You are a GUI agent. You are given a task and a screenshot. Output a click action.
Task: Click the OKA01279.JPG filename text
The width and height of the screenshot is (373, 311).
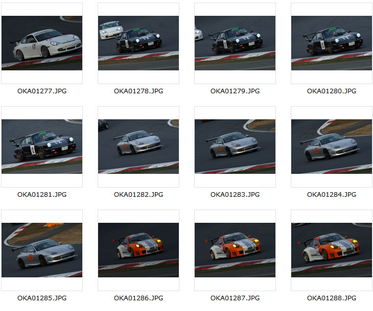click(x=235, y=91)
